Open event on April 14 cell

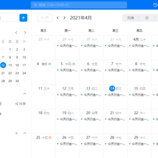point(115,95)
